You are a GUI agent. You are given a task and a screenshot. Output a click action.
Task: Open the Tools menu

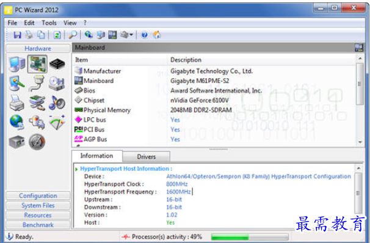coord(49,23)
